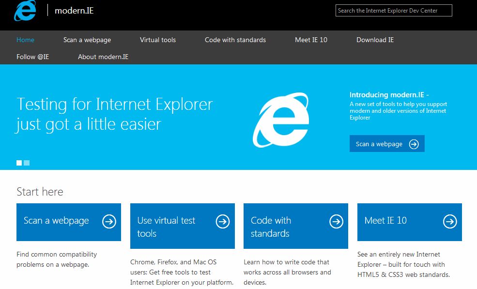
Task: Click the Internet Explorer logo in header
Action: tap(25, 11)
